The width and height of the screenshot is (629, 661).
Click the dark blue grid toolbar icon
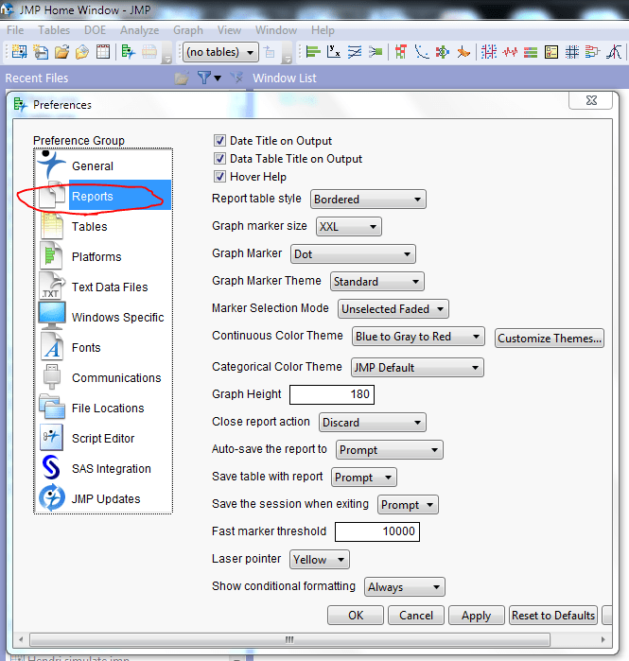(x=572, y=52)
